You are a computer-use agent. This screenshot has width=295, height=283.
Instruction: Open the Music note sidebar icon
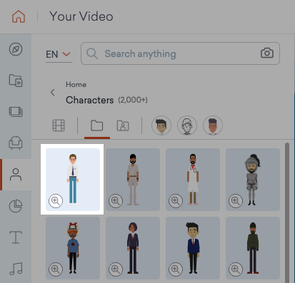click(16, 269)
